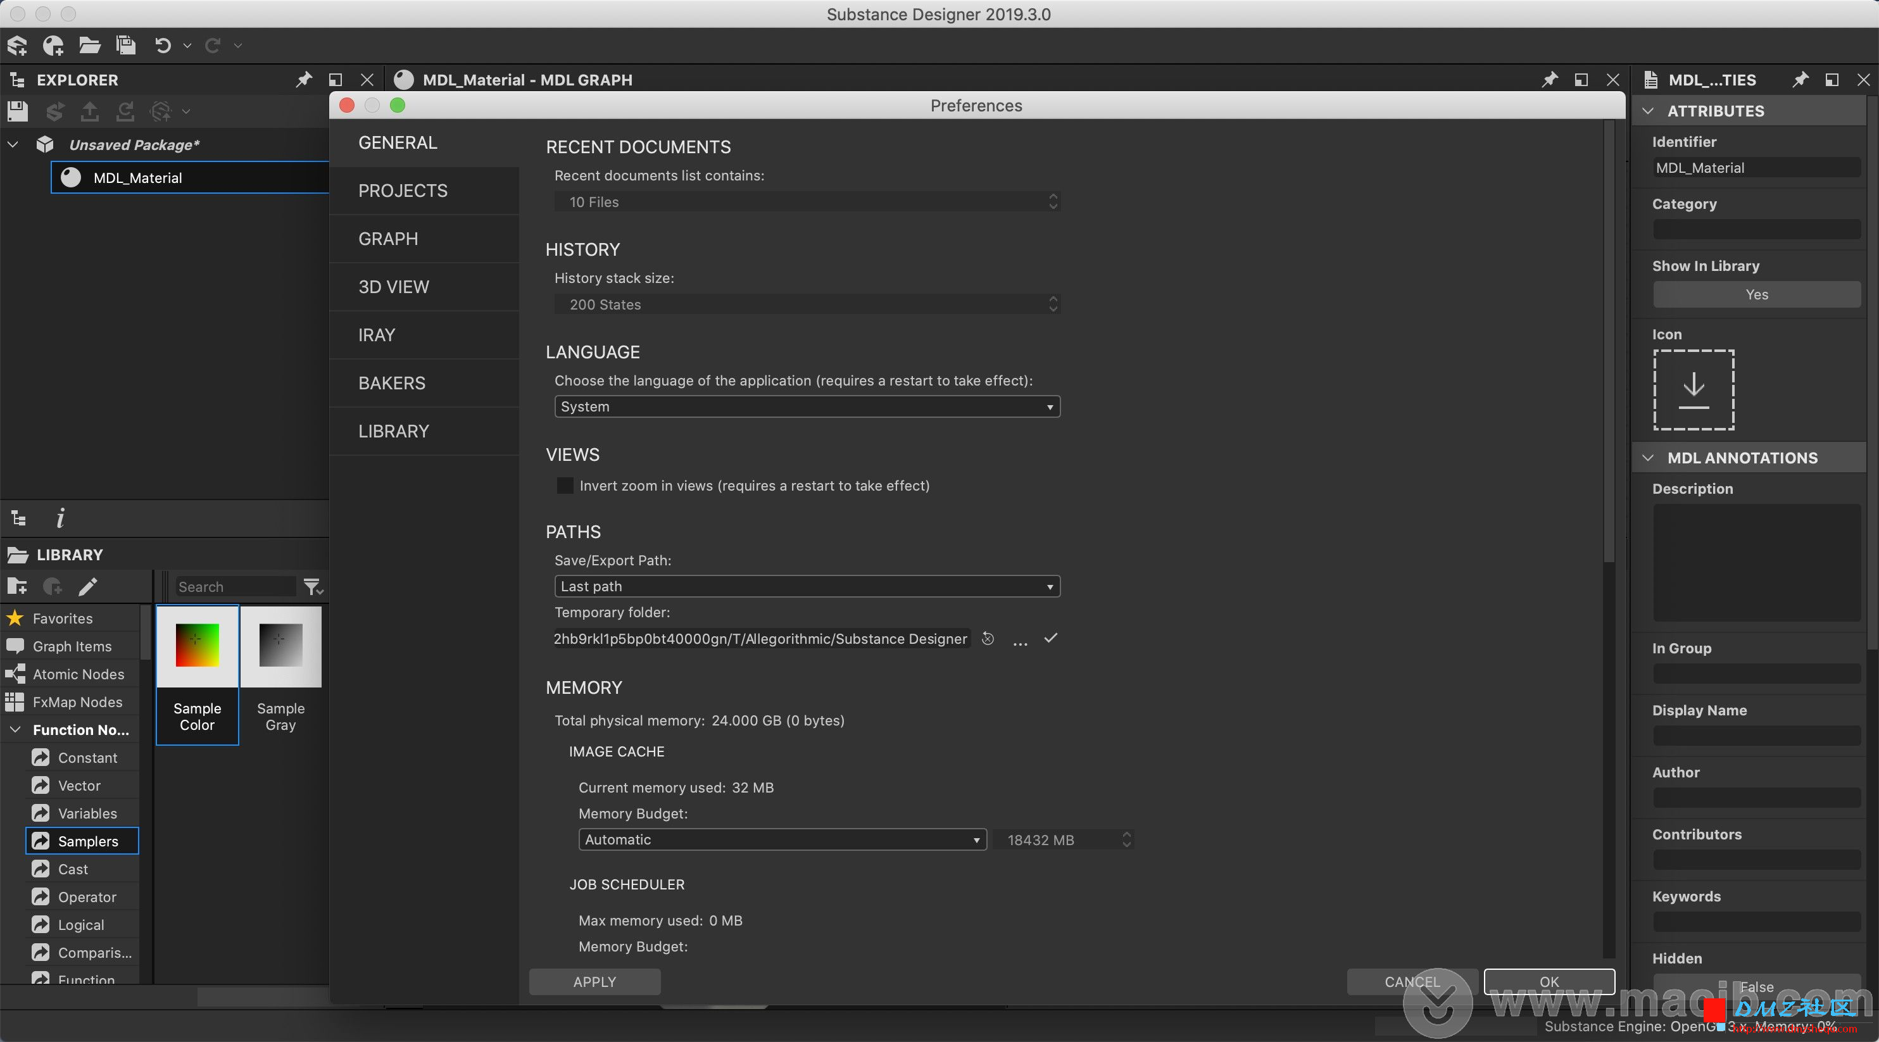Open the library filter funnel menu
Screen dimensions: 1879x1042
(313, 587)
